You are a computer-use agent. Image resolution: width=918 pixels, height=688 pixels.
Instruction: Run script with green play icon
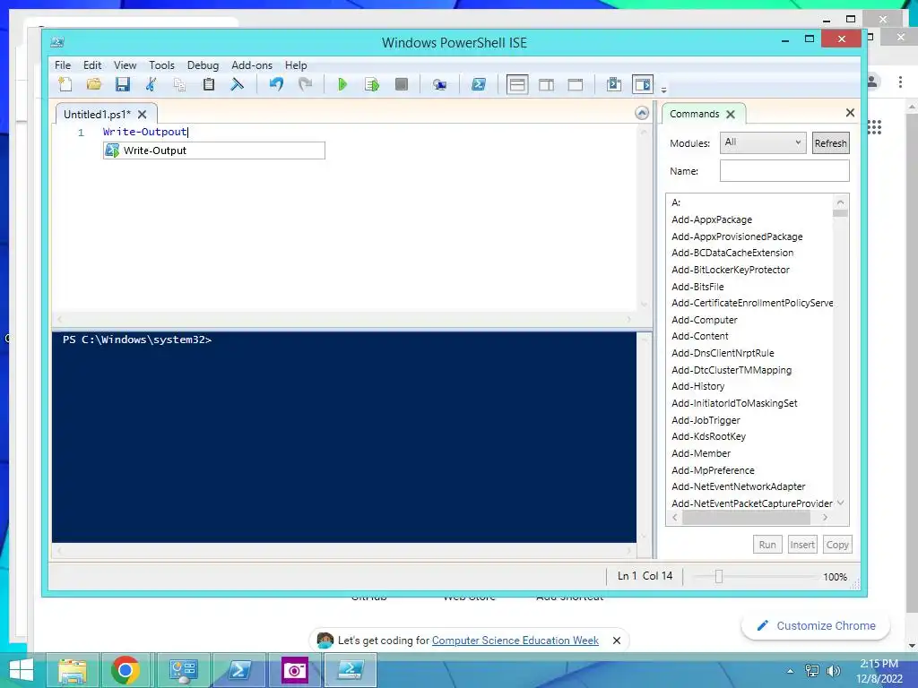(x=342, y=84)
